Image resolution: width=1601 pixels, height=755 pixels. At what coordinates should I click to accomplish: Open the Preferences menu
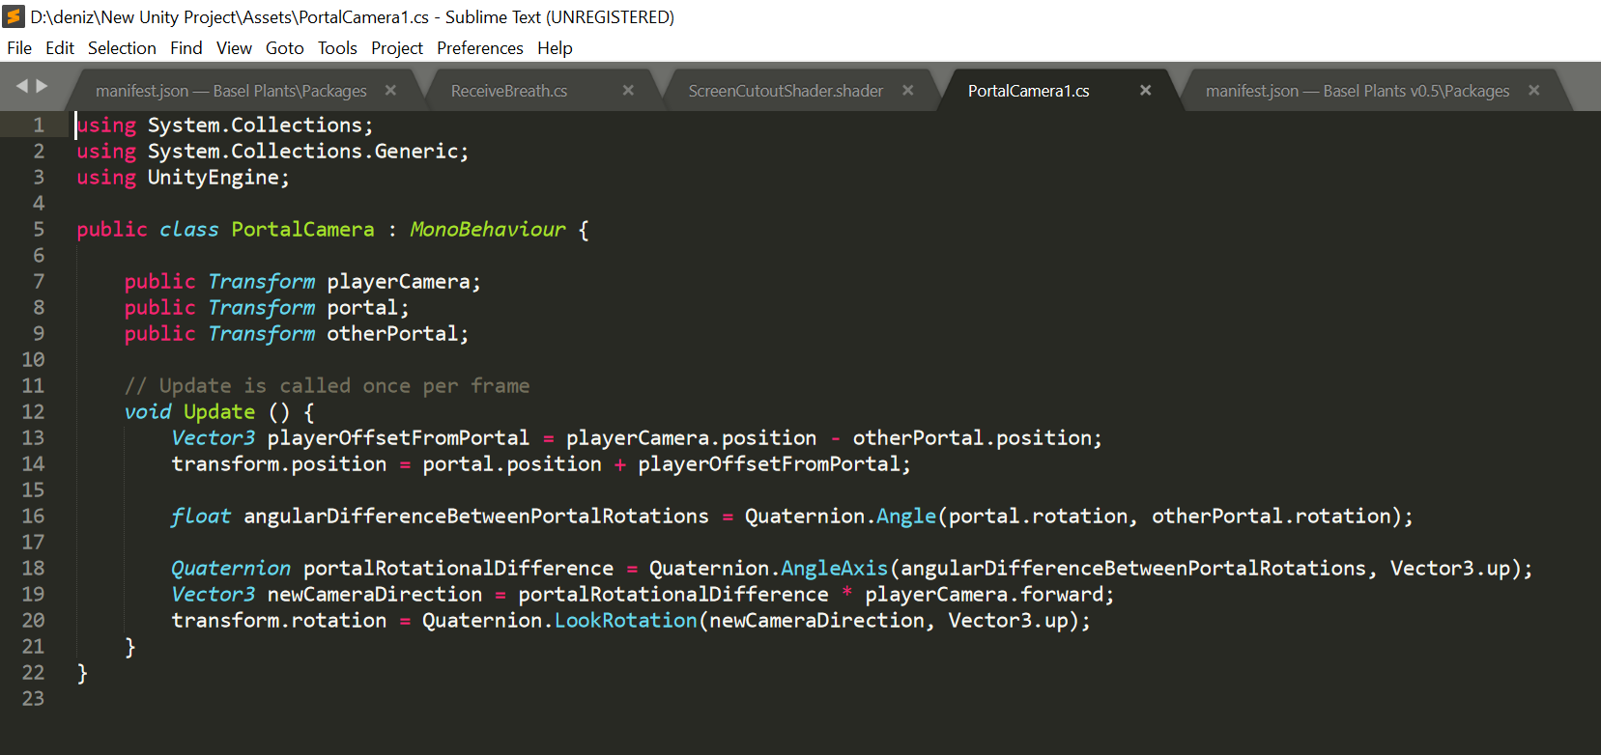coord(479,48)
